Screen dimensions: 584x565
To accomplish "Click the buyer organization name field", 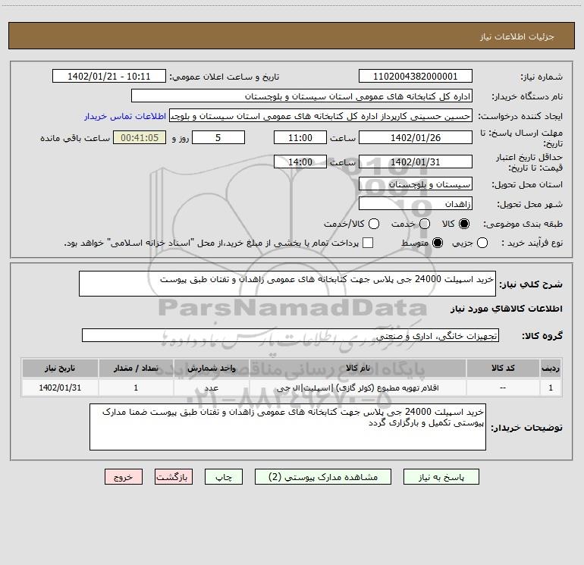I will pyautogui.click(x=302, y=96).
